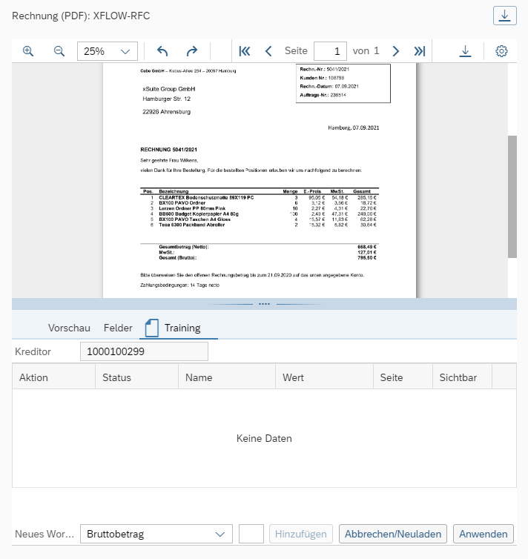Switch to the Vorschau tab
The image size is (528, 559).
(x=69, y=328)
